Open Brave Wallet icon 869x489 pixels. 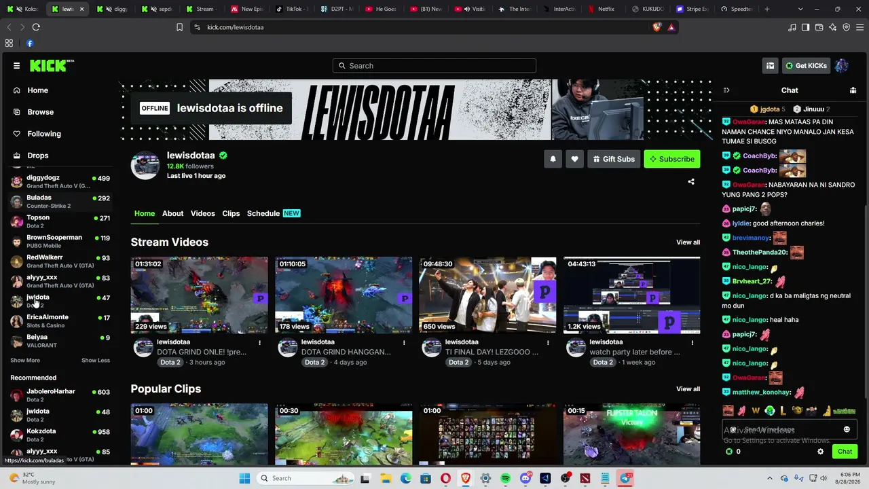click(x=819, y=27)
